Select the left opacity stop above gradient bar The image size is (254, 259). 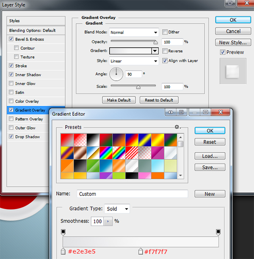coord(63,232)
